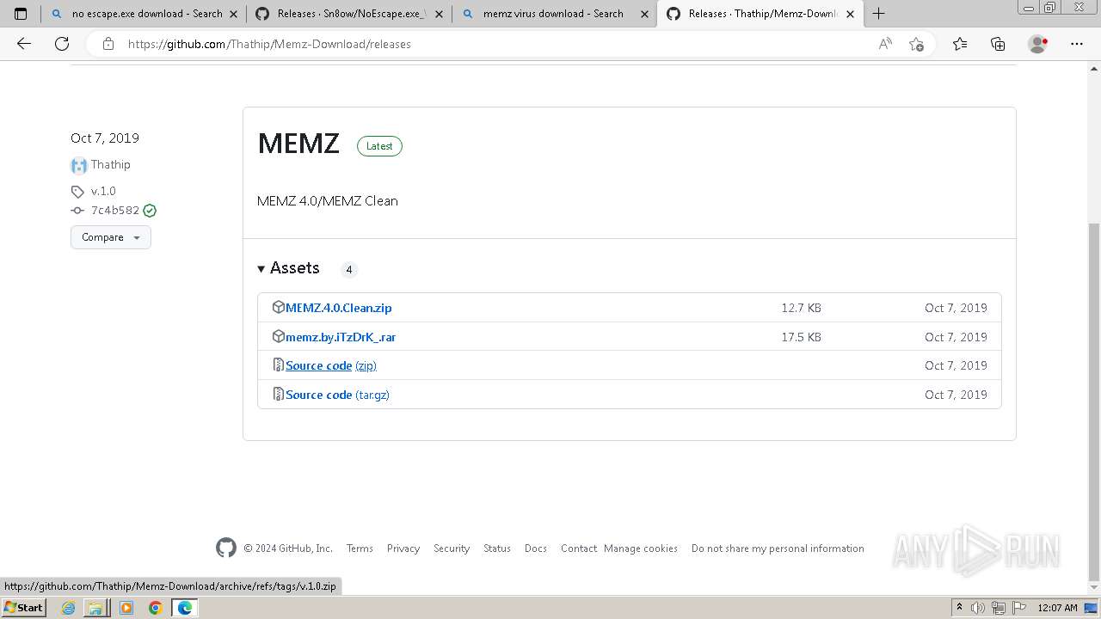Close the Sn8ow/NoEscape.exe releases tab
This screenshot has height=619, width=1101.
(x=439, y=14)
